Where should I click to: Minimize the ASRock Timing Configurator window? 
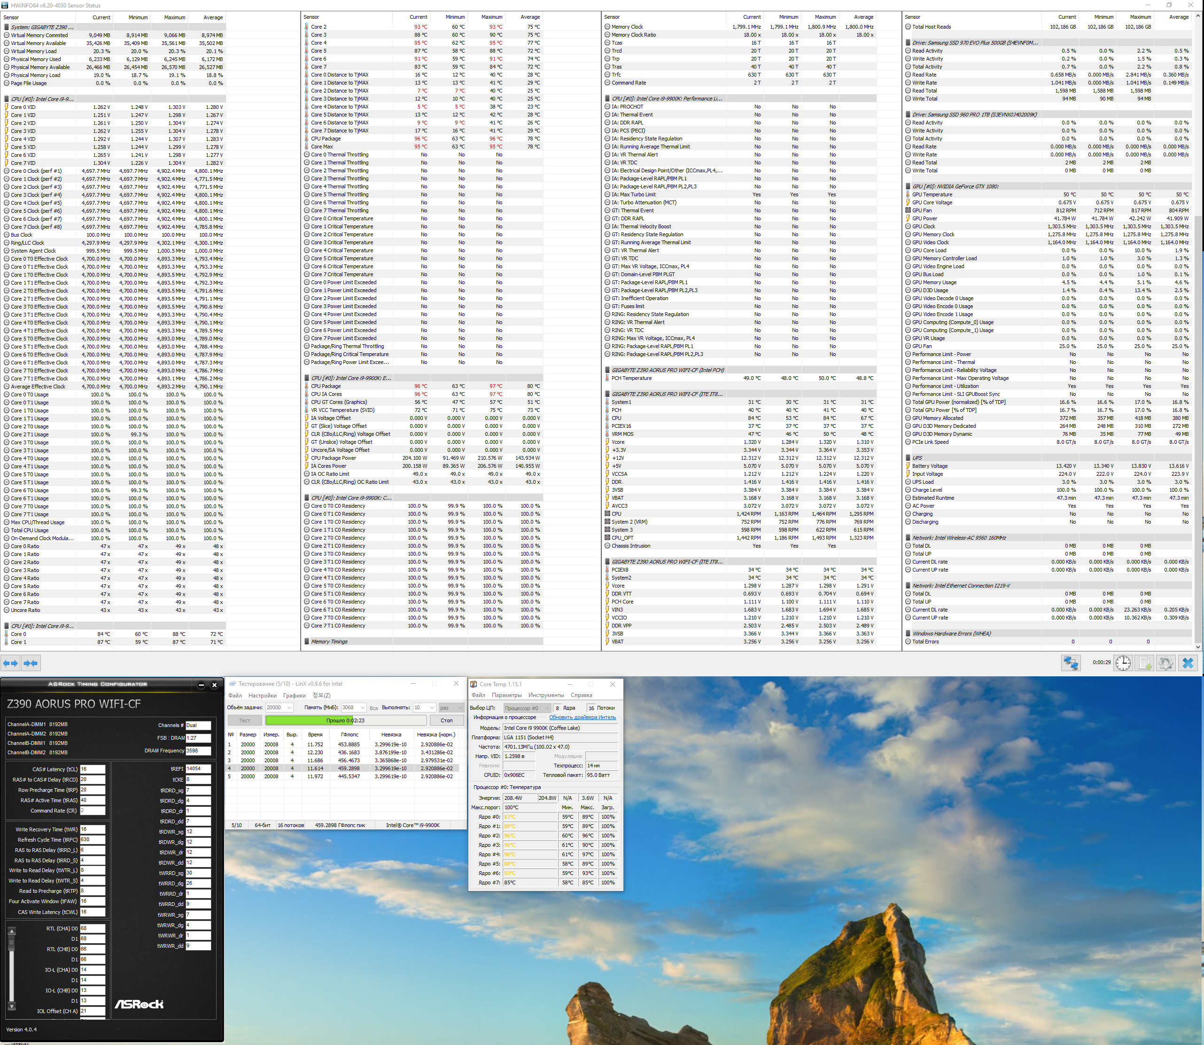[x=201, y=685]
